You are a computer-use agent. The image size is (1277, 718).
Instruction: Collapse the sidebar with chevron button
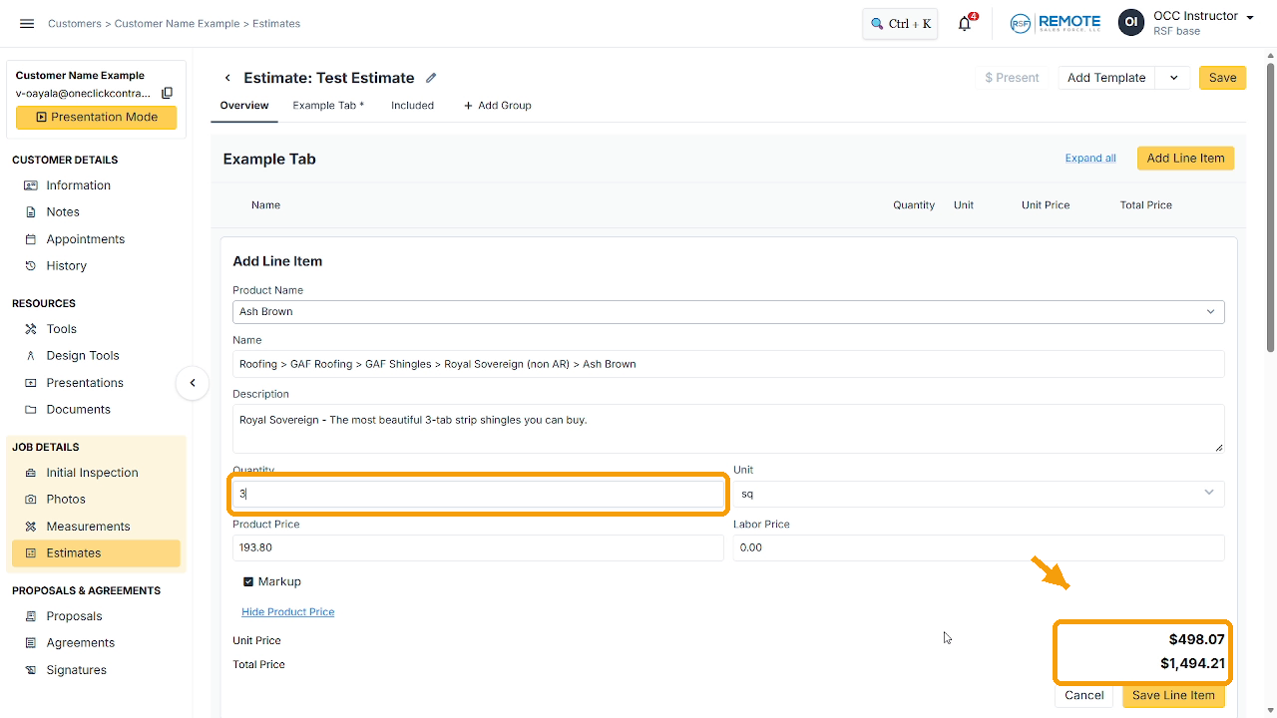click(193, 383)
